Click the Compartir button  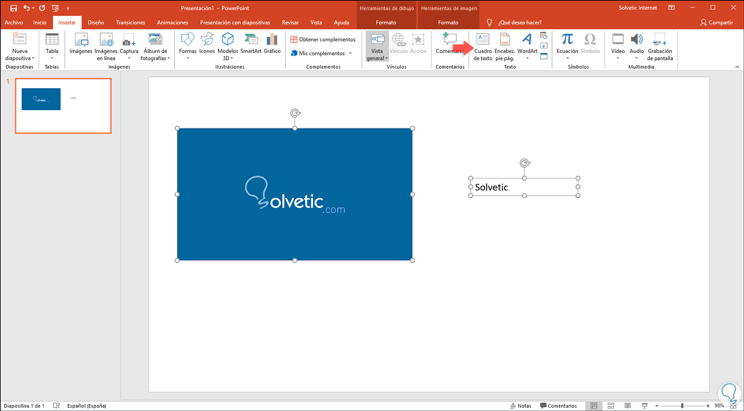click(716, 22)
